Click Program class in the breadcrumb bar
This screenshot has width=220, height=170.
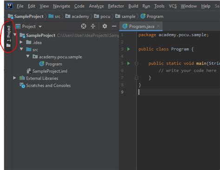point(152,16)
